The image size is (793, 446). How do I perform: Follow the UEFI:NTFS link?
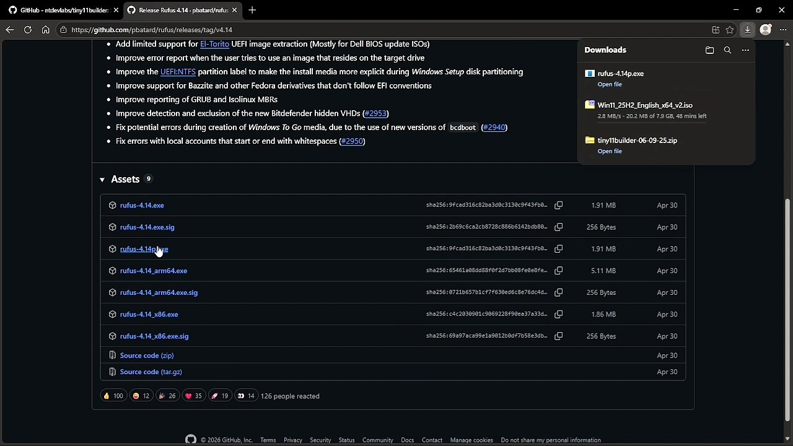[x=178, y=72]
